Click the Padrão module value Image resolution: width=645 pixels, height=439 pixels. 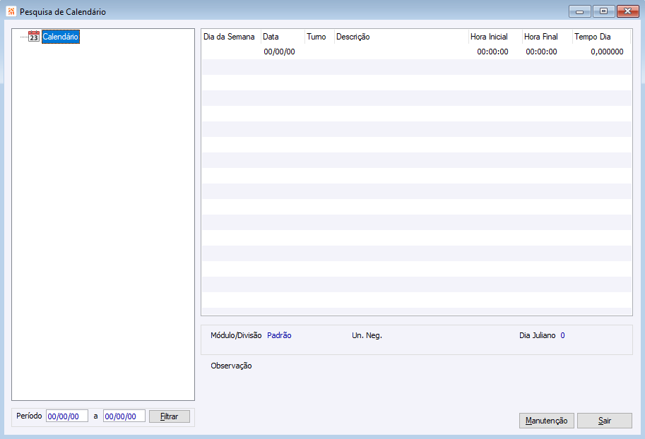279,335
